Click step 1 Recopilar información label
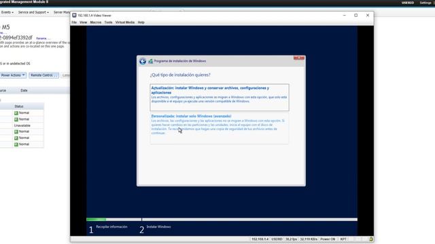Viewport: 435px width, 244px height. [111, 227]
